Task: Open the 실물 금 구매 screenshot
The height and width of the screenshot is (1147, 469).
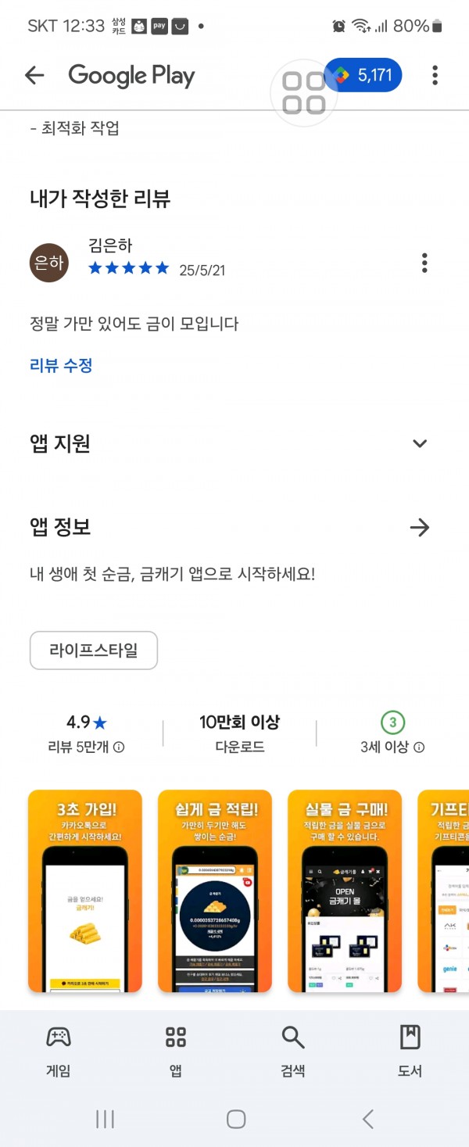Action: [x=345, y=891]
